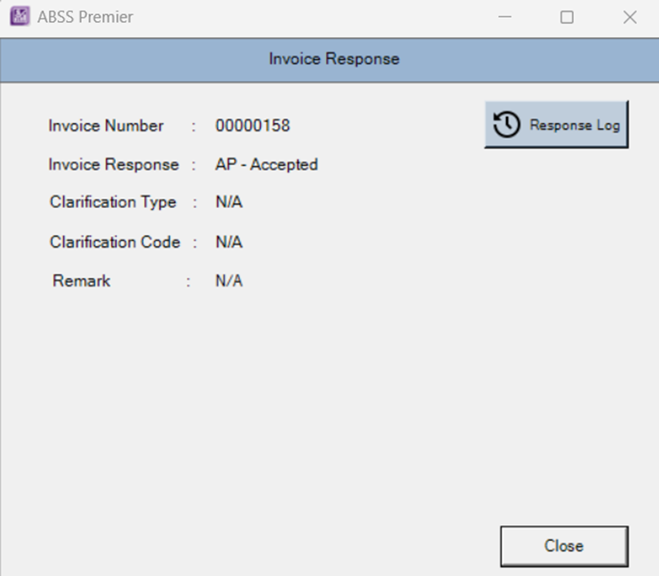Image resolution: width=659 pixels, height=576 pixels.
Task: Click the Invoice Number label
Action: click(x=105, y=126)
